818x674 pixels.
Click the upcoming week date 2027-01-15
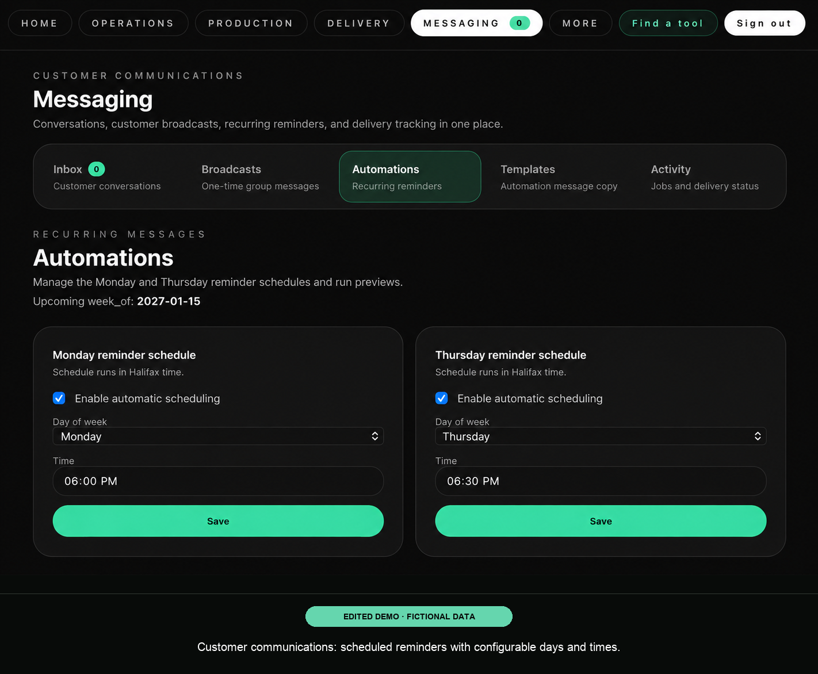(x=169, y=301)
